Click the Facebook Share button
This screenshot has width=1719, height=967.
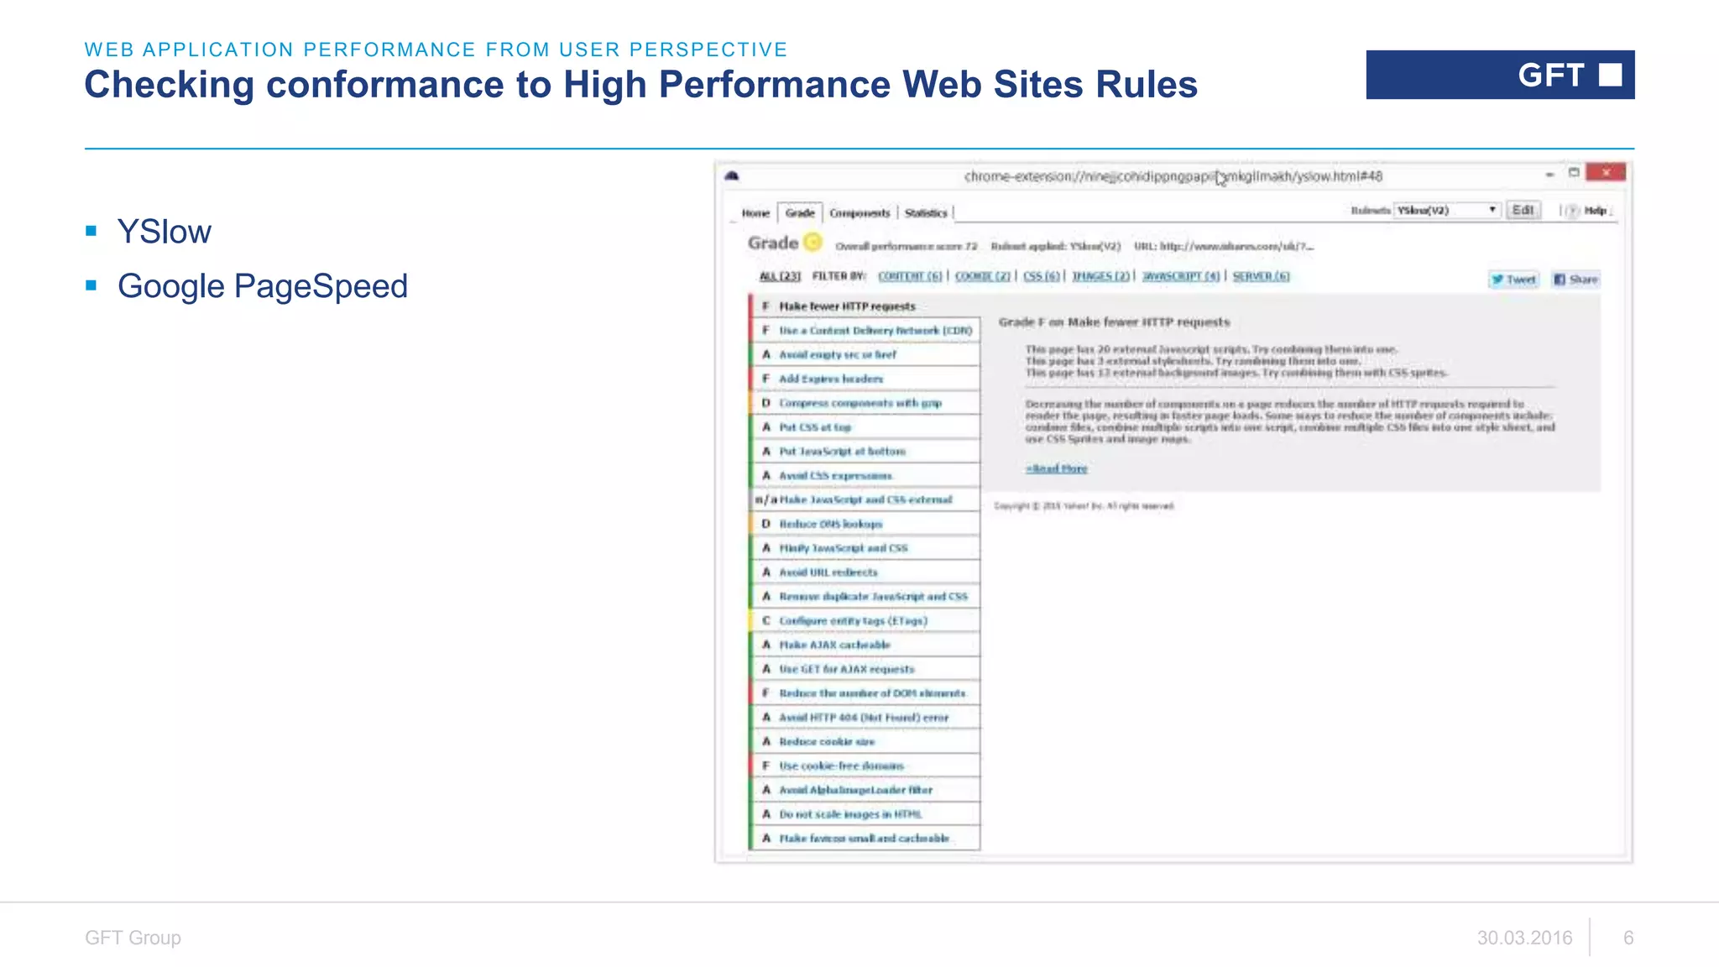pyautogui.click(x=1575, y=280)
